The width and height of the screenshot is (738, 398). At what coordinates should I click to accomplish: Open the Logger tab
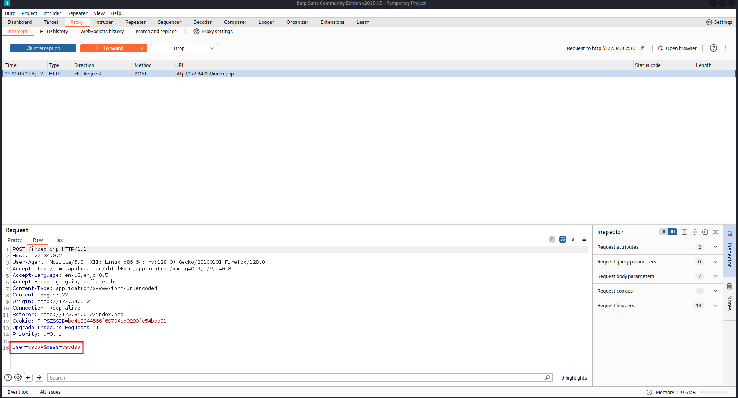click(266, 22)
